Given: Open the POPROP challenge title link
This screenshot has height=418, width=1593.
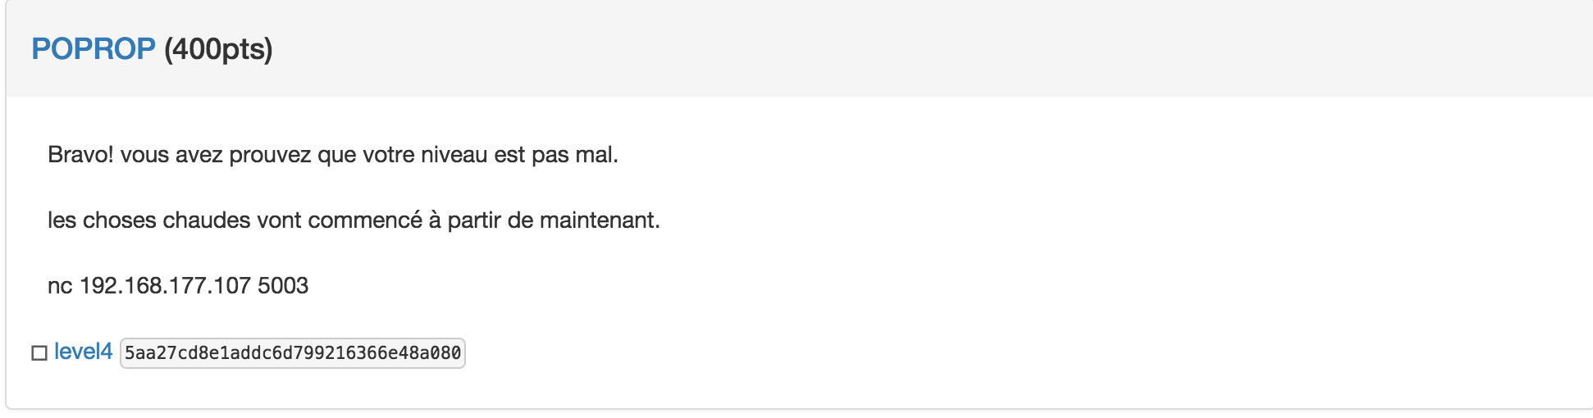Looking at the screenshot, I should (93, 49).
